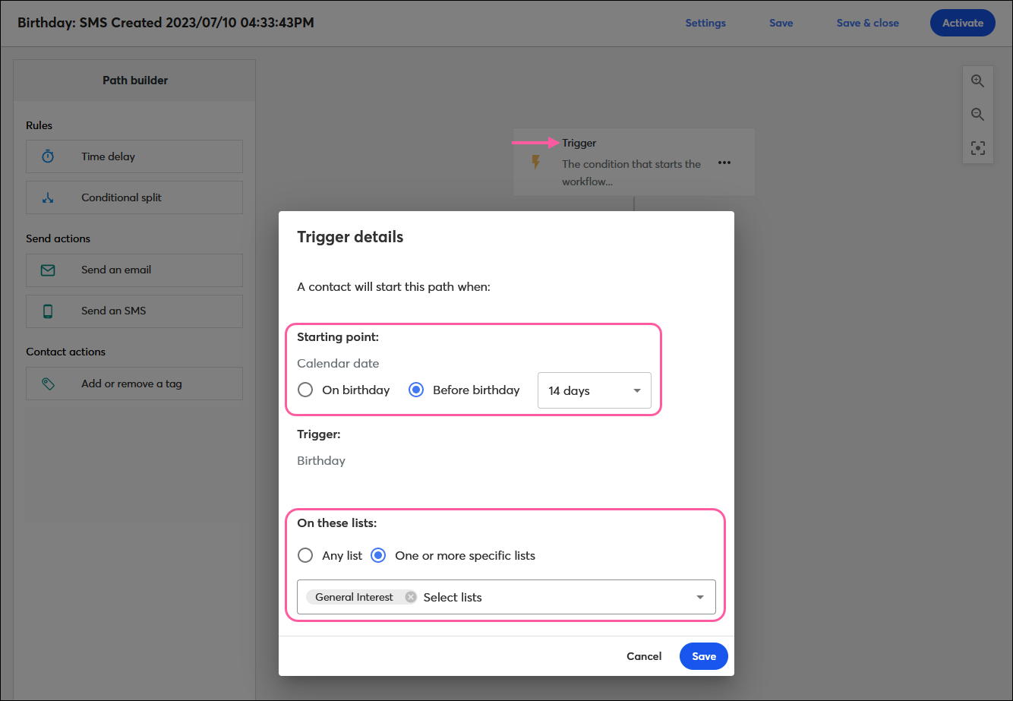Click the Conditional split branch icon
This screenshot has width=1013, height=701.
click(x=49, y=197)
